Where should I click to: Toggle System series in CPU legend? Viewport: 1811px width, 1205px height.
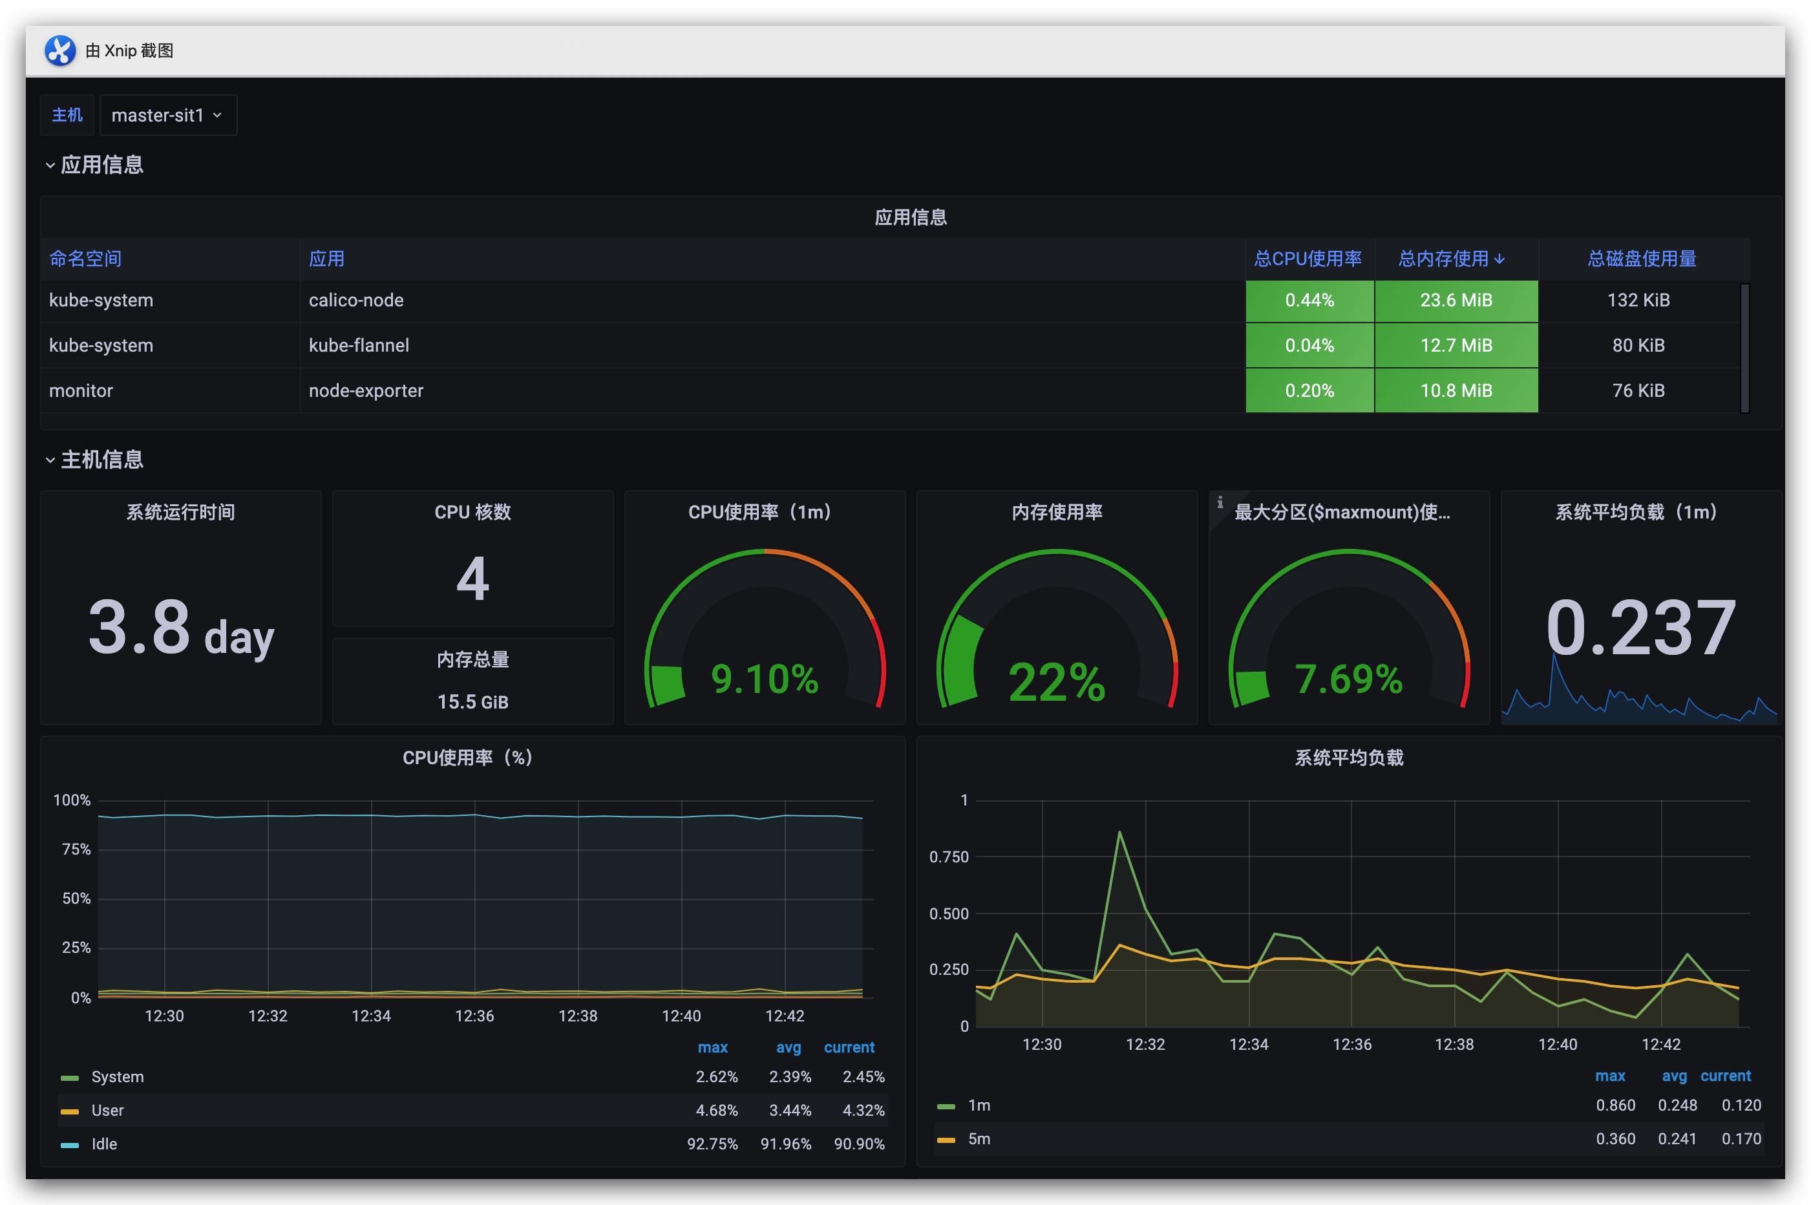[x=117, y=1076]
